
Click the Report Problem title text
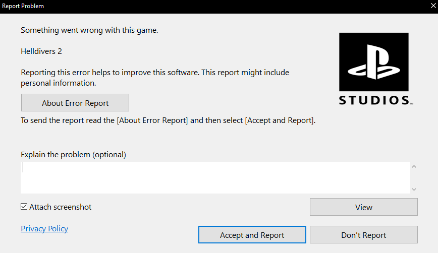(23, 6)
